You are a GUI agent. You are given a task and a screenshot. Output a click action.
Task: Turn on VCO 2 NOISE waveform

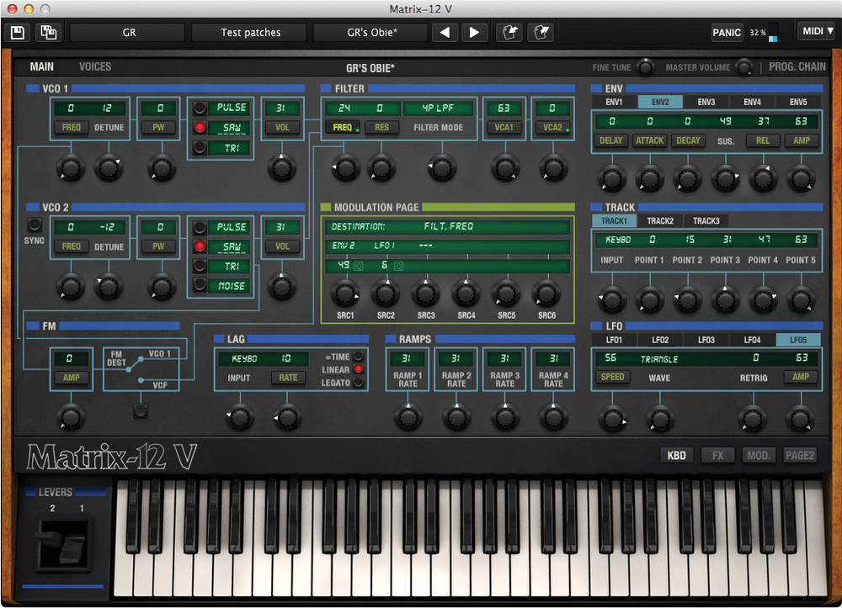pos(200,286)
